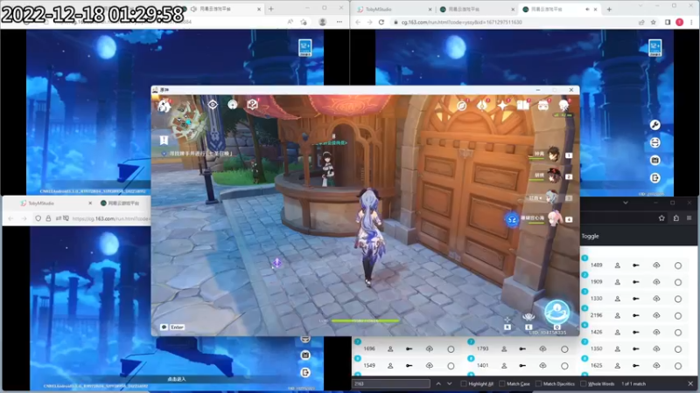Image resolution: width=700 pixels, height=393 pixels.
Task: Enable the Whole Words checkbox
Action: coord(583,383)
